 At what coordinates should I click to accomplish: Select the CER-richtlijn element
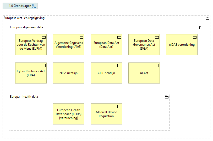click(106, 73)
